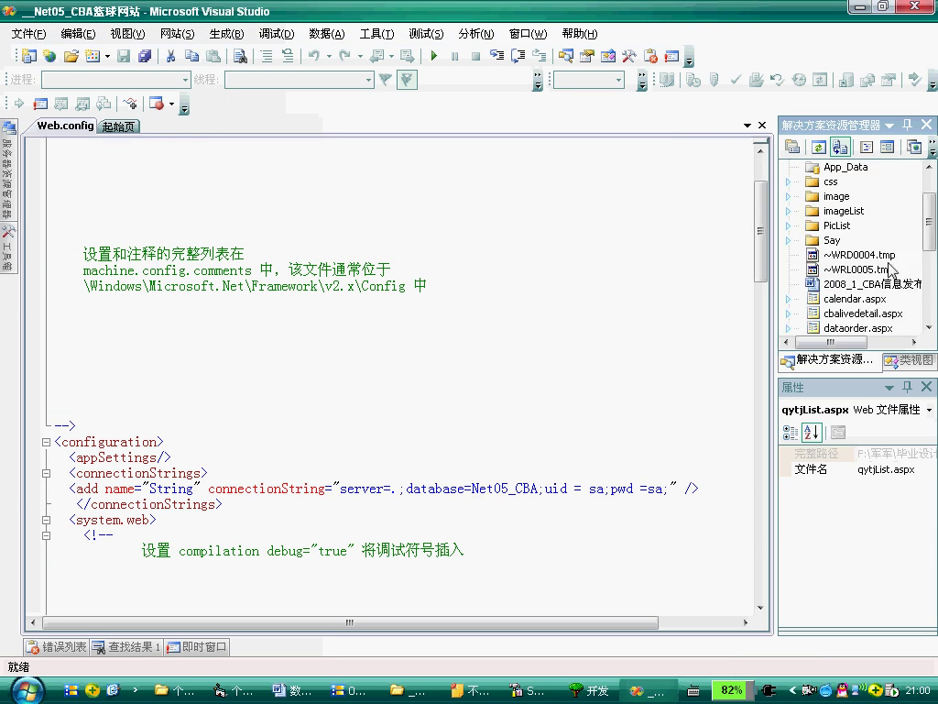Open the 查找结果 1 panel tab

click(x=126, y=647)
